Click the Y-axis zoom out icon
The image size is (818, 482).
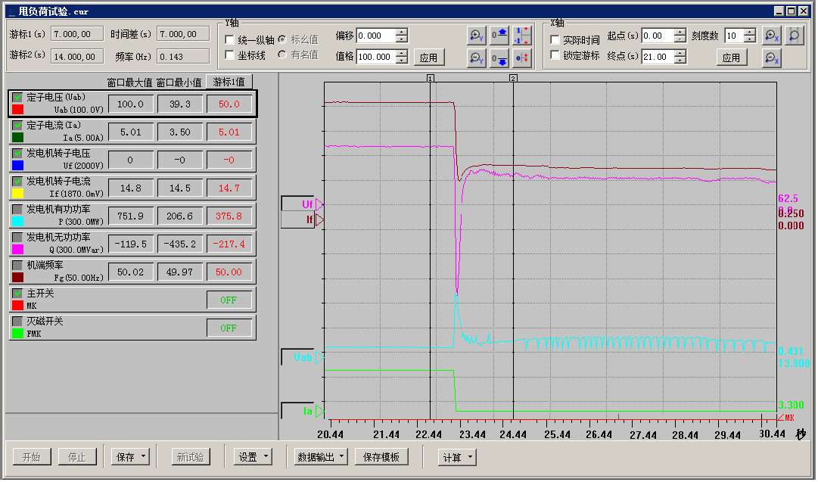pos(476,58)
